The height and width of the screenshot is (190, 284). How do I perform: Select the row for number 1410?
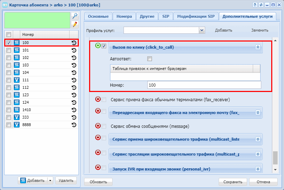click(x=42, y=110)
